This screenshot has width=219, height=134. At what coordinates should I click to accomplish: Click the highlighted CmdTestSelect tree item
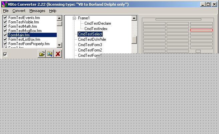point(90,34)
